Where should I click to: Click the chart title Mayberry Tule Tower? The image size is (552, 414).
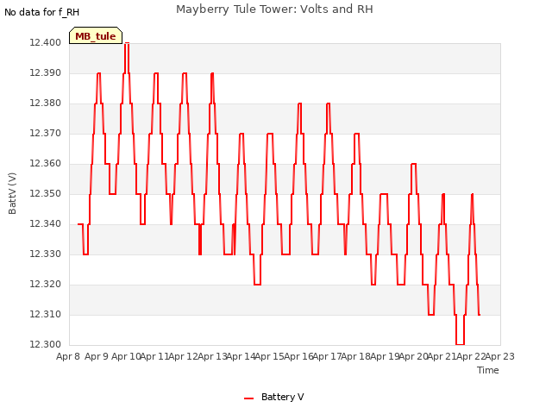click(x=274, y=9)
